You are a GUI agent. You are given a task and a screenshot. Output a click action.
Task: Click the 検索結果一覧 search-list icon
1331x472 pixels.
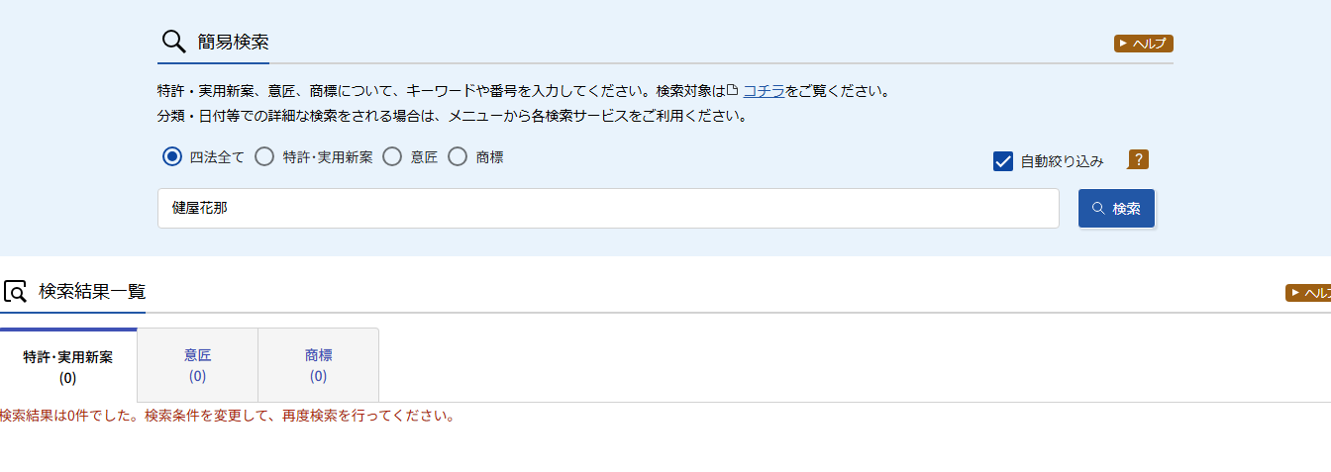pos(15,292)
